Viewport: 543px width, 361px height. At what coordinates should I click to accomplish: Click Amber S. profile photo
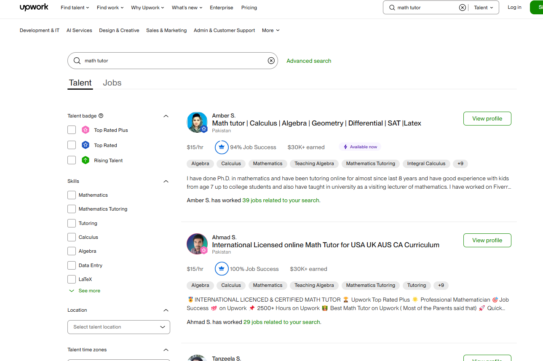click(197, 123)
